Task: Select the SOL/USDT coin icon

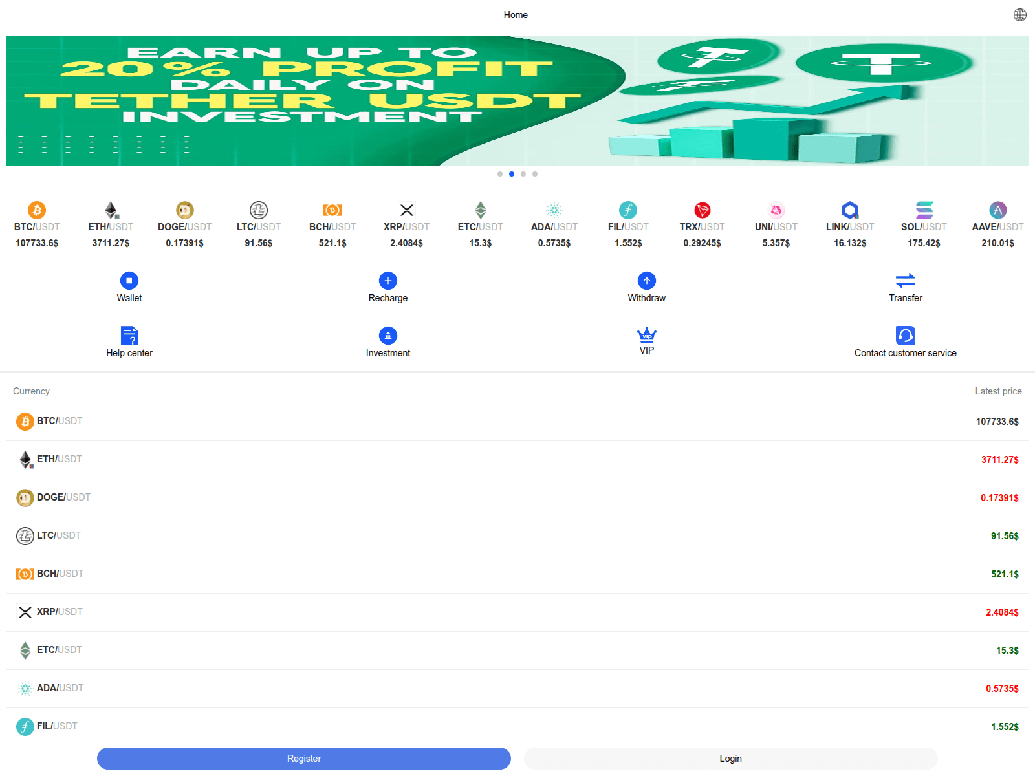Action: [x=924, y=209]
